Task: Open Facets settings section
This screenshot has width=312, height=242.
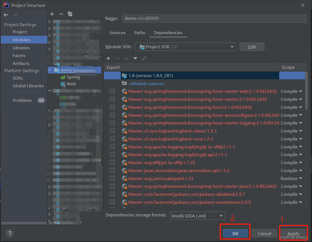Action: point(19,55)
